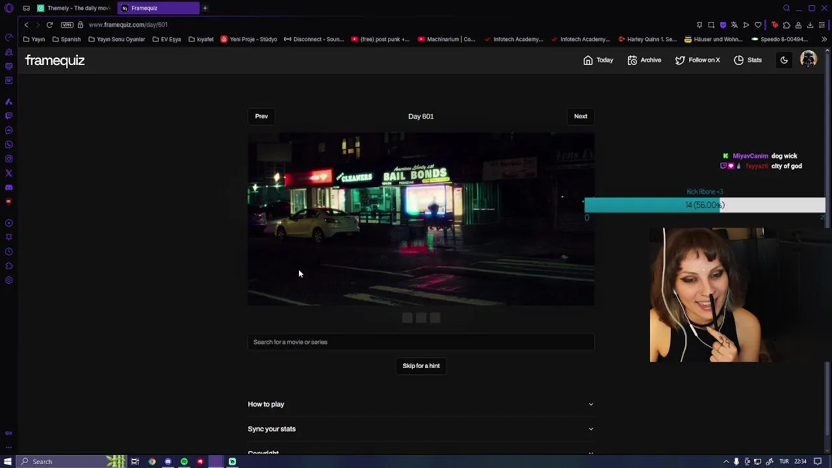832x468 pixels.
Task: Open Chrome from the taskbar
Action: (152, 461)
